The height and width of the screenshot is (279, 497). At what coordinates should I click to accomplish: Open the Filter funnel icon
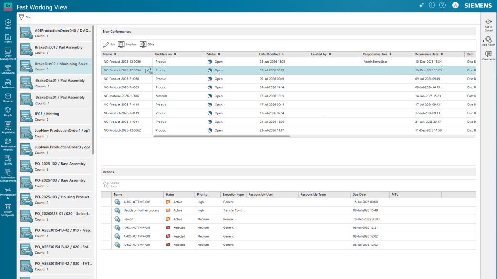point(21,17)
